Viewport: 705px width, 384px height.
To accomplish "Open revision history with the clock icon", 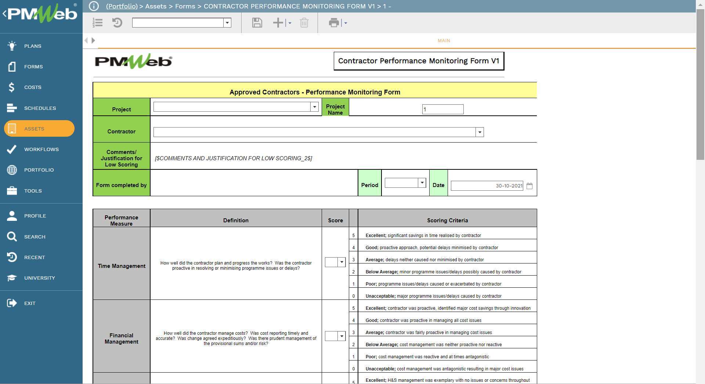I will click(117, 23).
